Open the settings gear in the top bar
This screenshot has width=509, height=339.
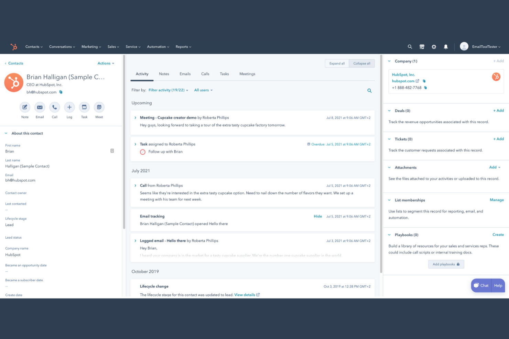pos(434,46)
